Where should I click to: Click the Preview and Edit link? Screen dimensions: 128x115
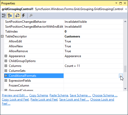click(15, 95)
